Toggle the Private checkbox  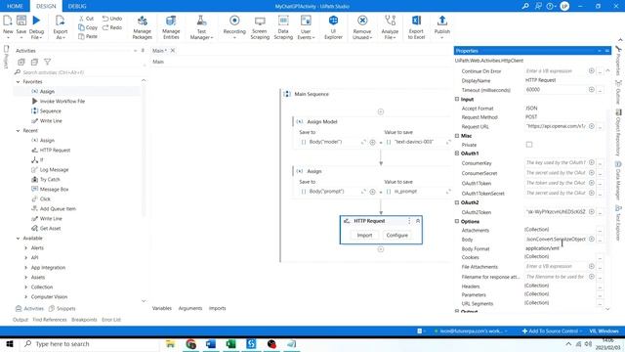(x=529, y=145)
